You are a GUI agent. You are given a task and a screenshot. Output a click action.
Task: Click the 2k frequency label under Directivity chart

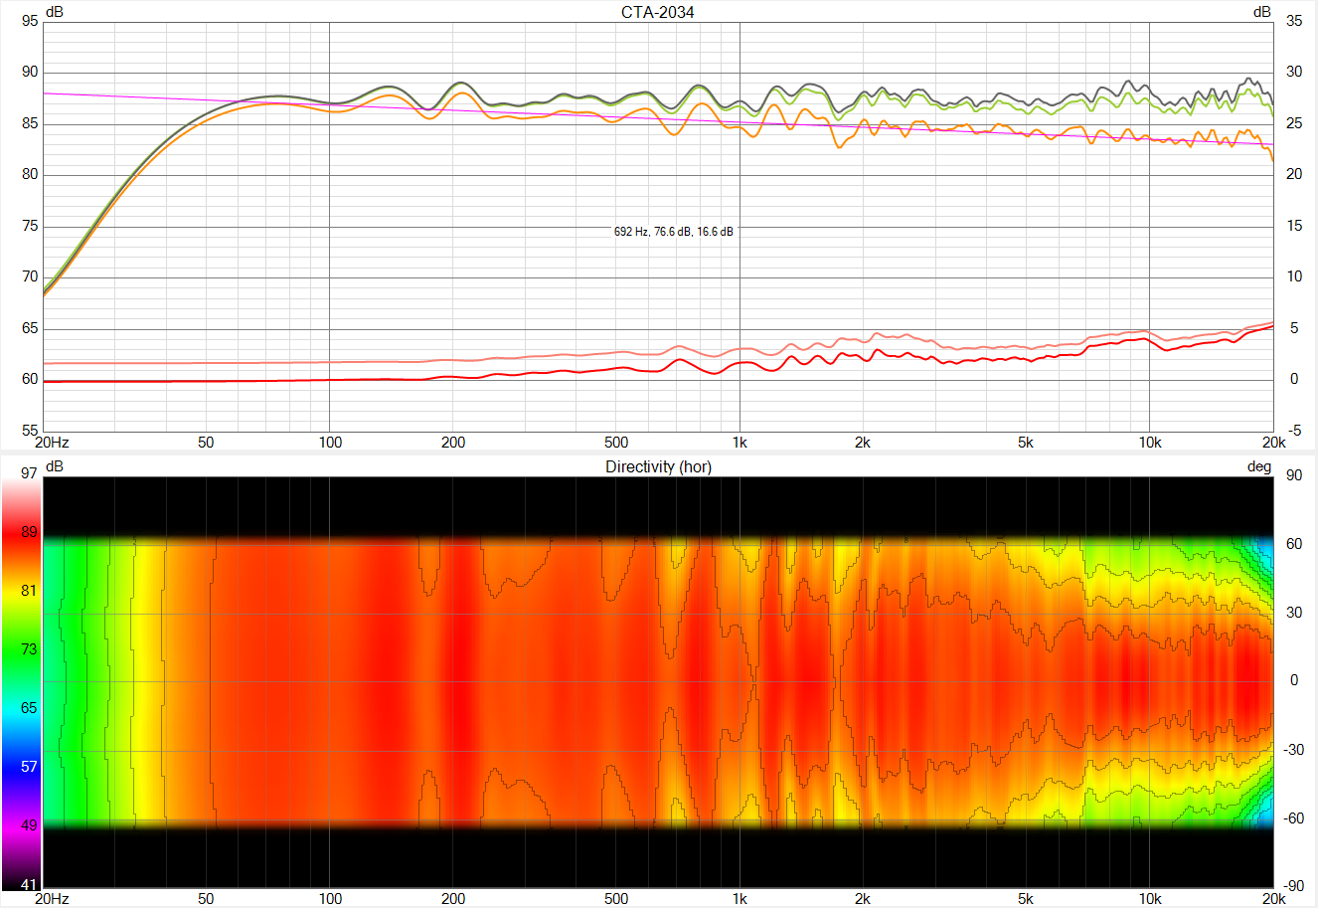pos(863,899)
